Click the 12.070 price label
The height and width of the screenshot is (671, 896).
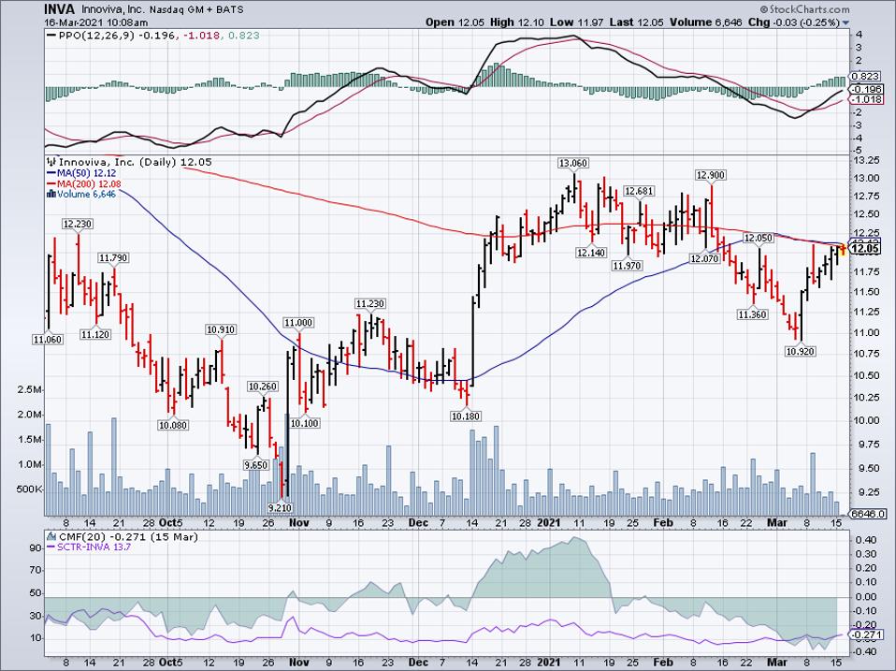pyautogui.click(x=704, y=259)
